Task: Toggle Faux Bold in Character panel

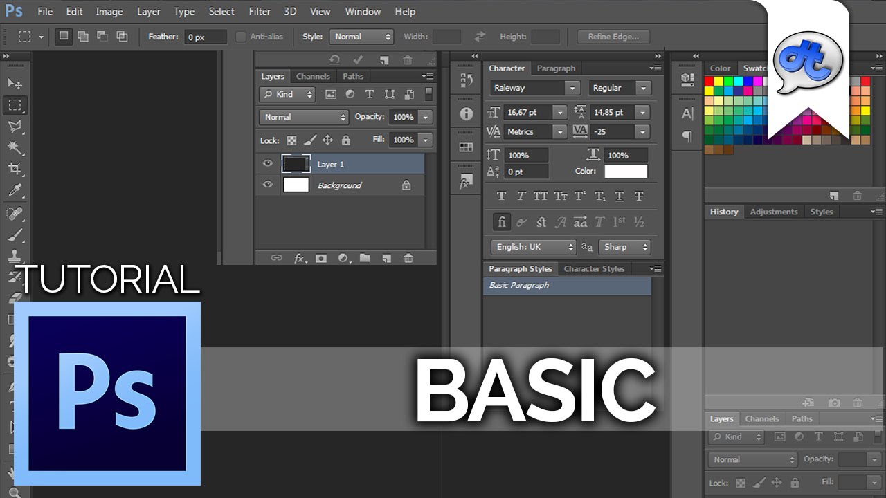Action: pyautogui.click(x=502, y=196)
